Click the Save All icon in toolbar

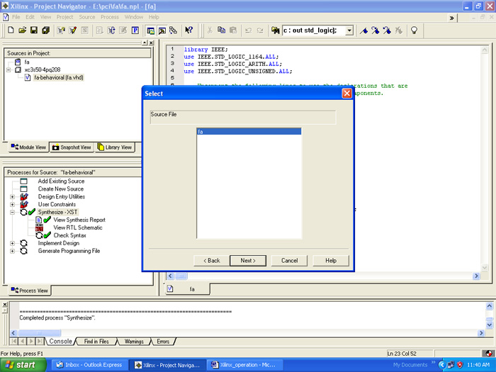45,30
